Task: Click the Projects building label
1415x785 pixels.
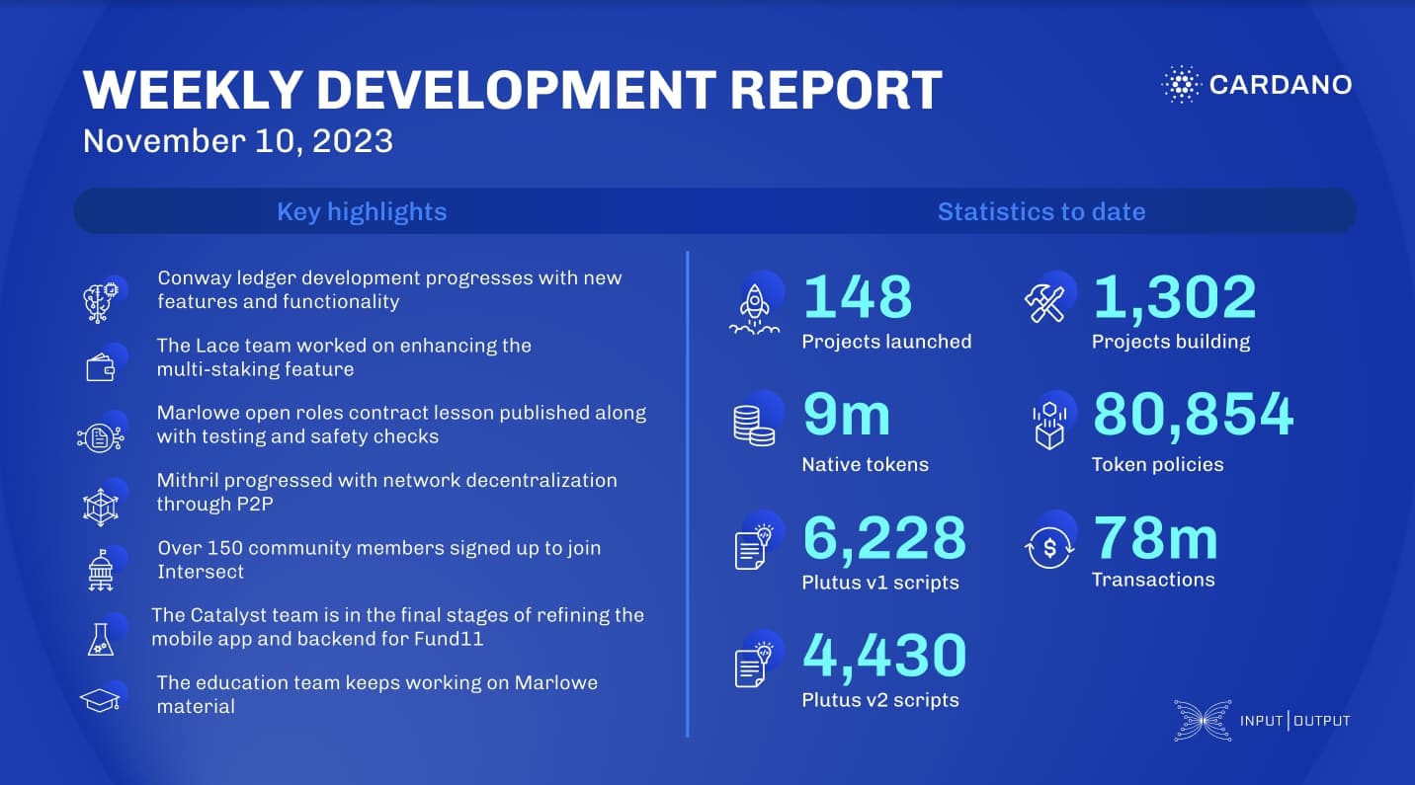Action: (x=1171, y=342)
